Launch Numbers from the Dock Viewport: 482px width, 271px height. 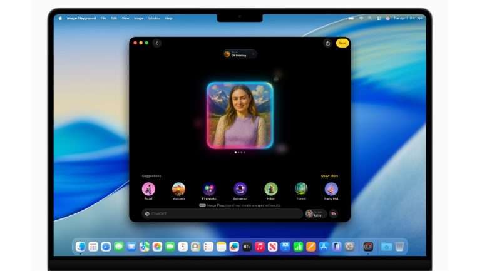[298, 247]
